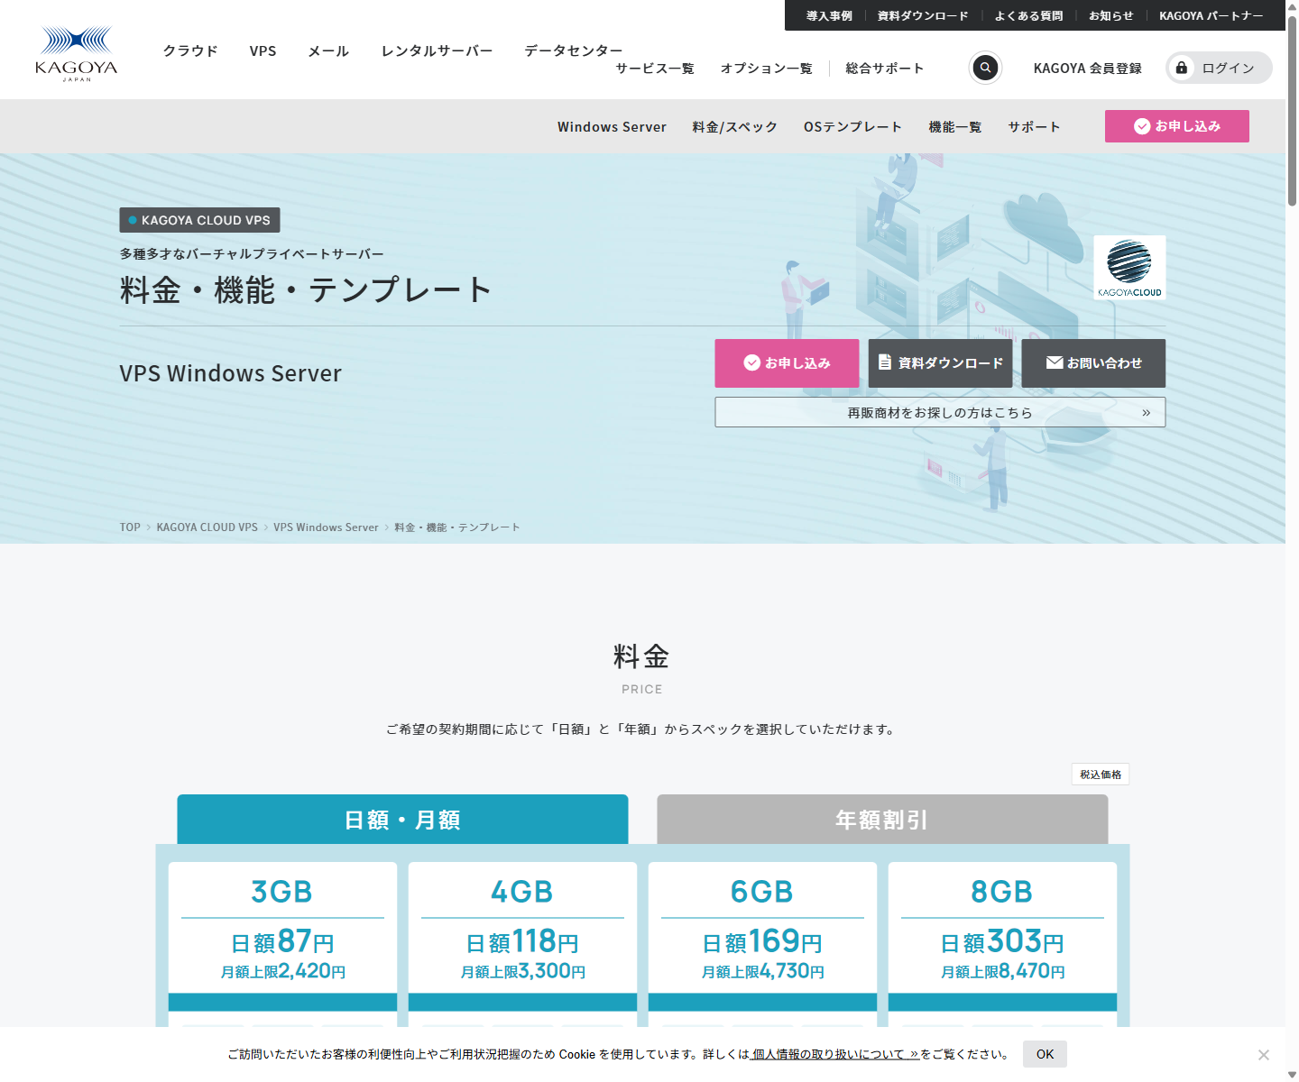
Task: Switch to 年額割引 pricing tab
Action: [882, 820]
